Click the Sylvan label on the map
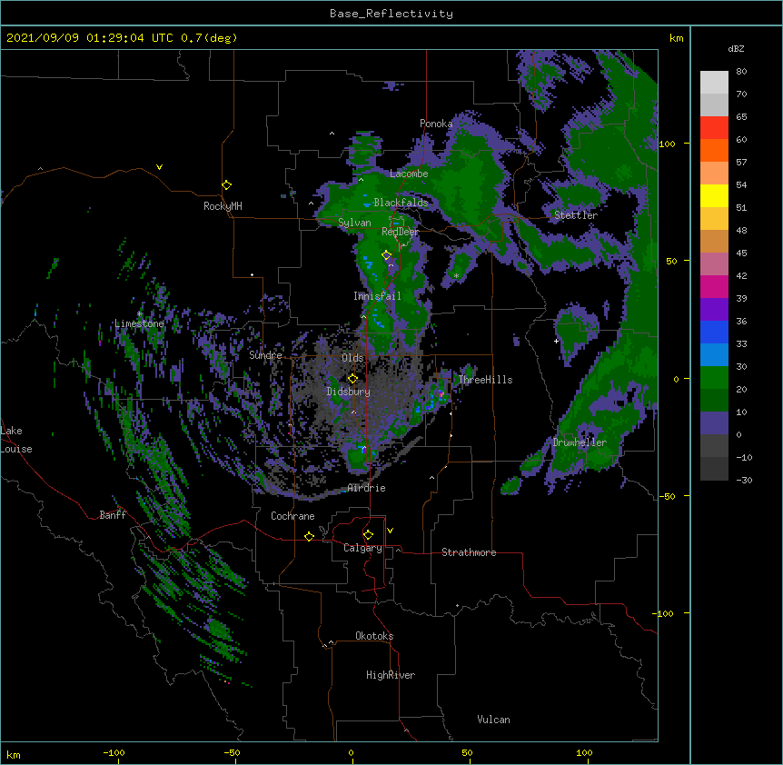Image resolution: width=783 pixels, height=765 pixels. [354, 223]
